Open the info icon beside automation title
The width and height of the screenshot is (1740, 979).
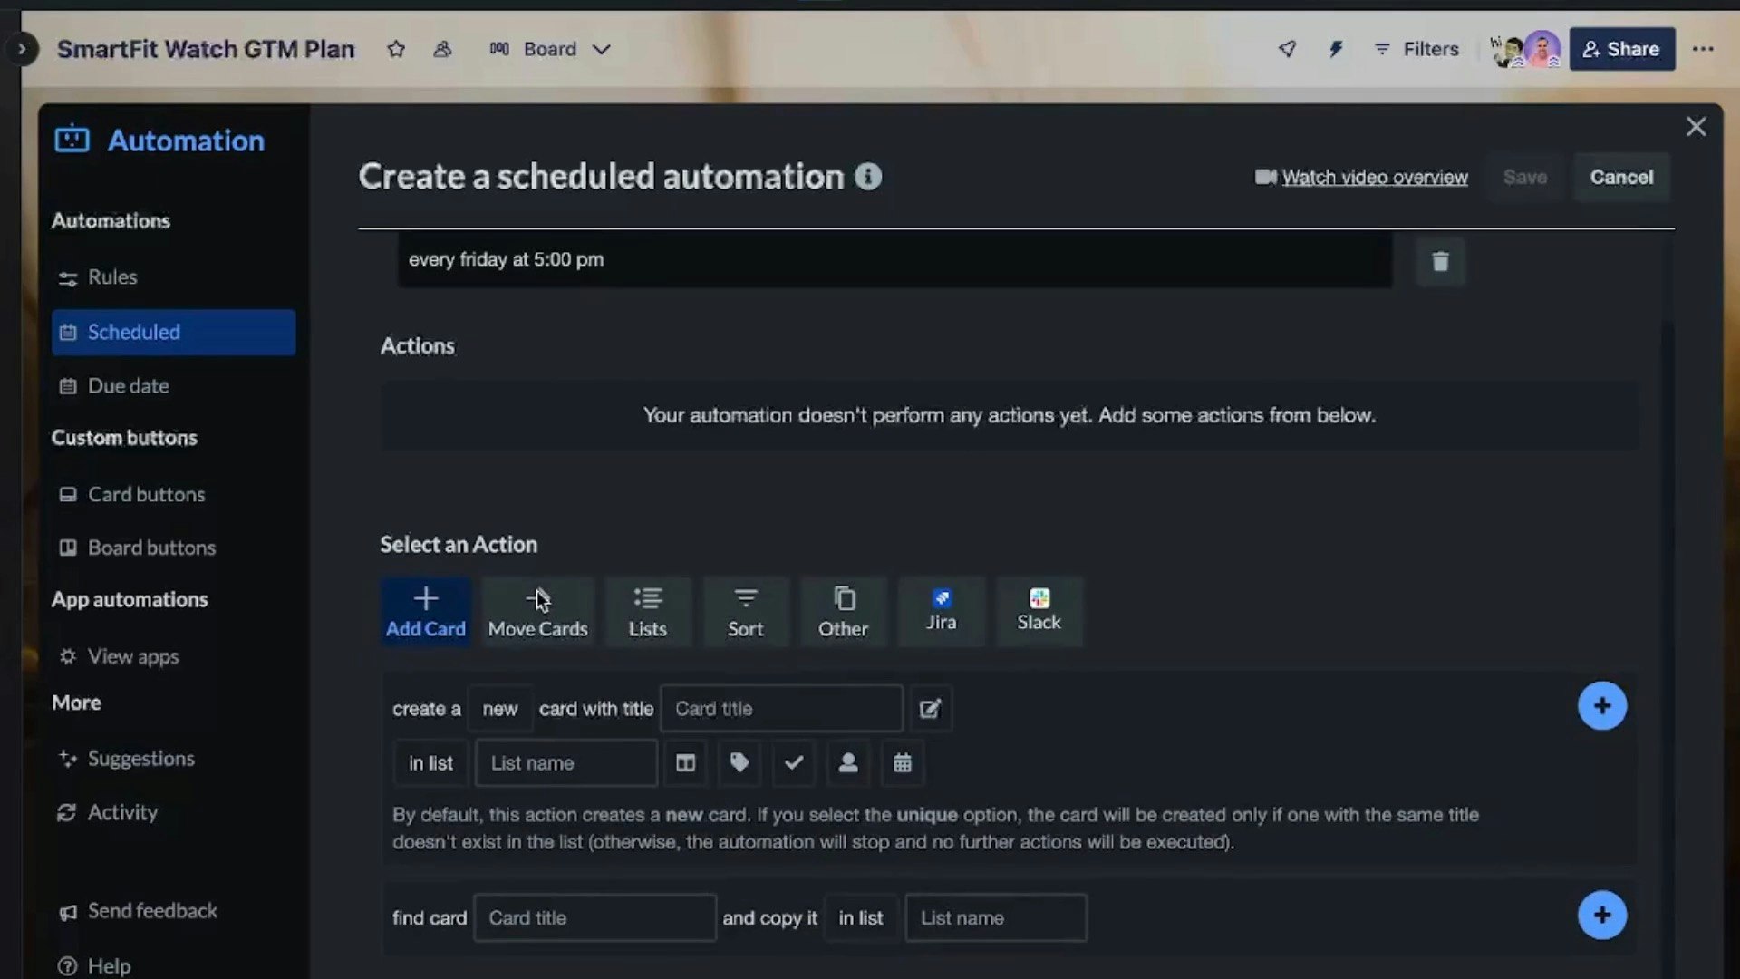pos(868,177)
